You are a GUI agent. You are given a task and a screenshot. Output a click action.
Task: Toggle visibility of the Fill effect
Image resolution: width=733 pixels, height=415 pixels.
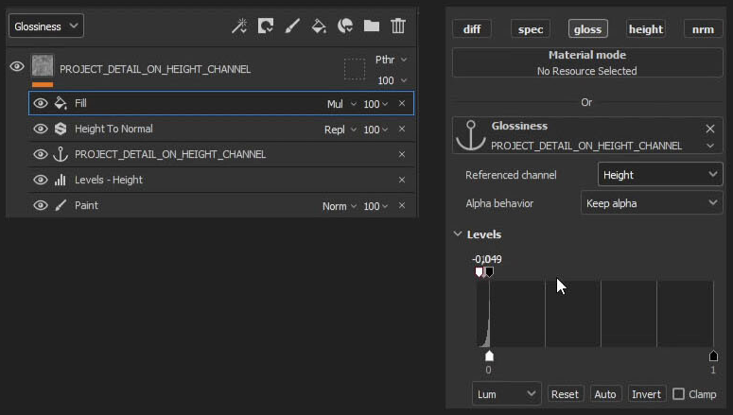tap(41, 103)
